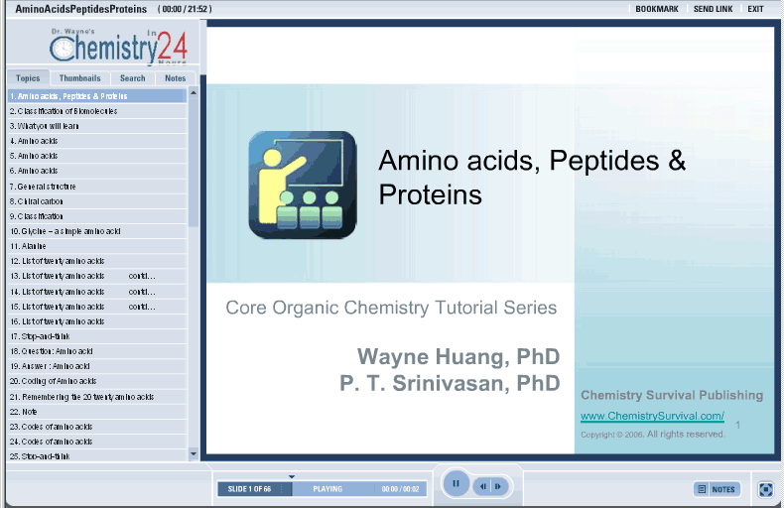
Task: Switch to the Thumbnails tab
Action: [x=79, y=78]
